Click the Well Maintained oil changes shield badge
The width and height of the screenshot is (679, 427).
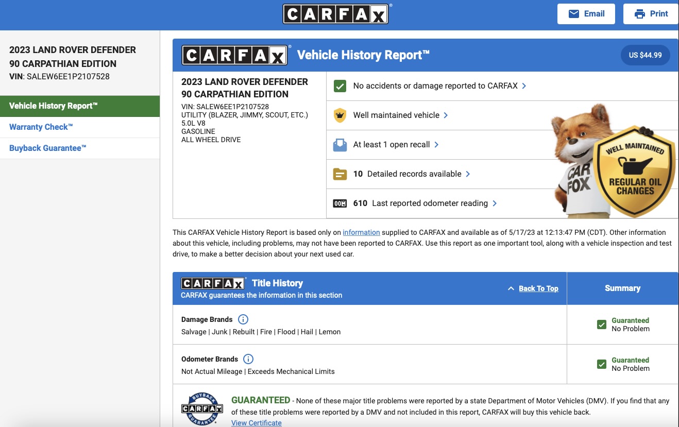click(x=634, y=171)
